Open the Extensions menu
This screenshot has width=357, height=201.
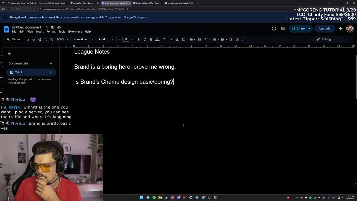75,32
